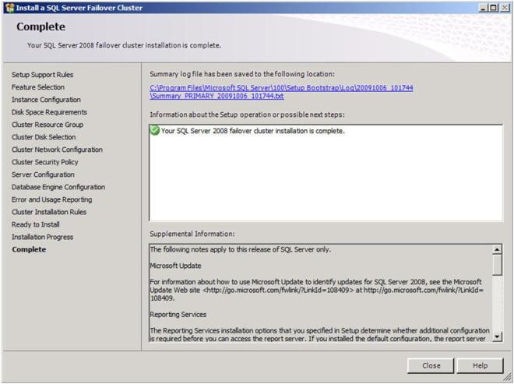
Task: Click the installer icon in the title bar
Action: 9,8
